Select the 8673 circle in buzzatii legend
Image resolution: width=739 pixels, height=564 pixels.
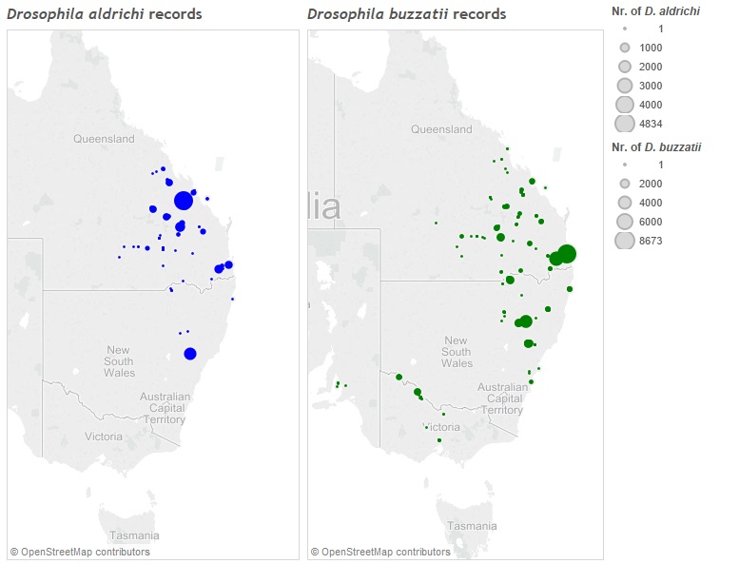(625, 241)
